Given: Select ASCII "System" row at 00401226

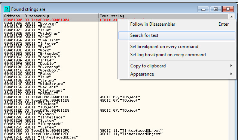Looking at the screenshot, I should pos(116,120).
